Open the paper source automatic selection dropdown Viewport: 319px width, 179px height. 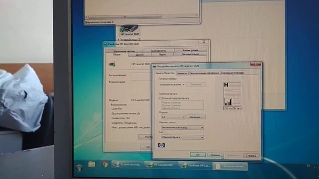coord(182,128)
